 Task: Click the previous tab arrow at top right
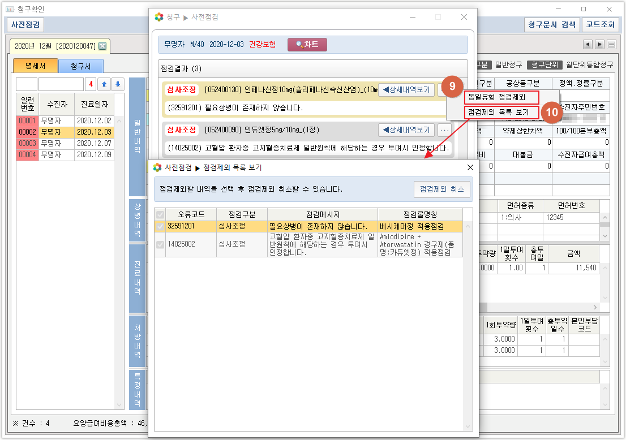(588, 45)
